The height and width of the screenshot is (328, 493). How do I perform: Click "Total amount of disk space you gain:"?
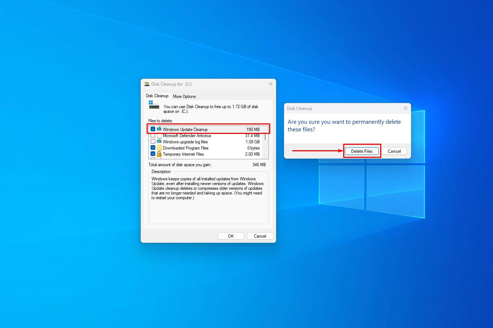point(180,165)
